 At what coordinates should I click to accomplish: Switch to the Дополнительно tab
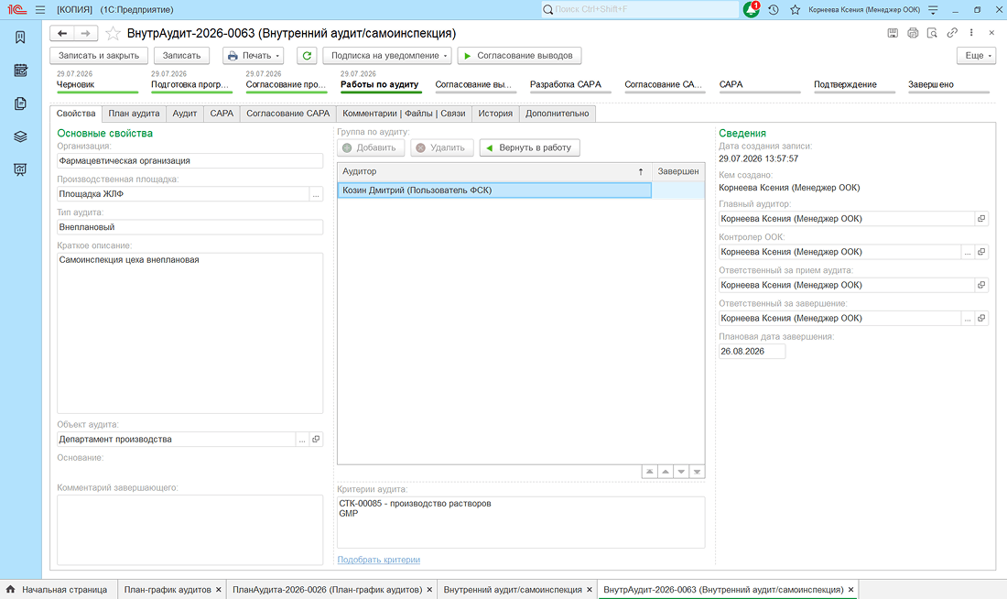557,114
